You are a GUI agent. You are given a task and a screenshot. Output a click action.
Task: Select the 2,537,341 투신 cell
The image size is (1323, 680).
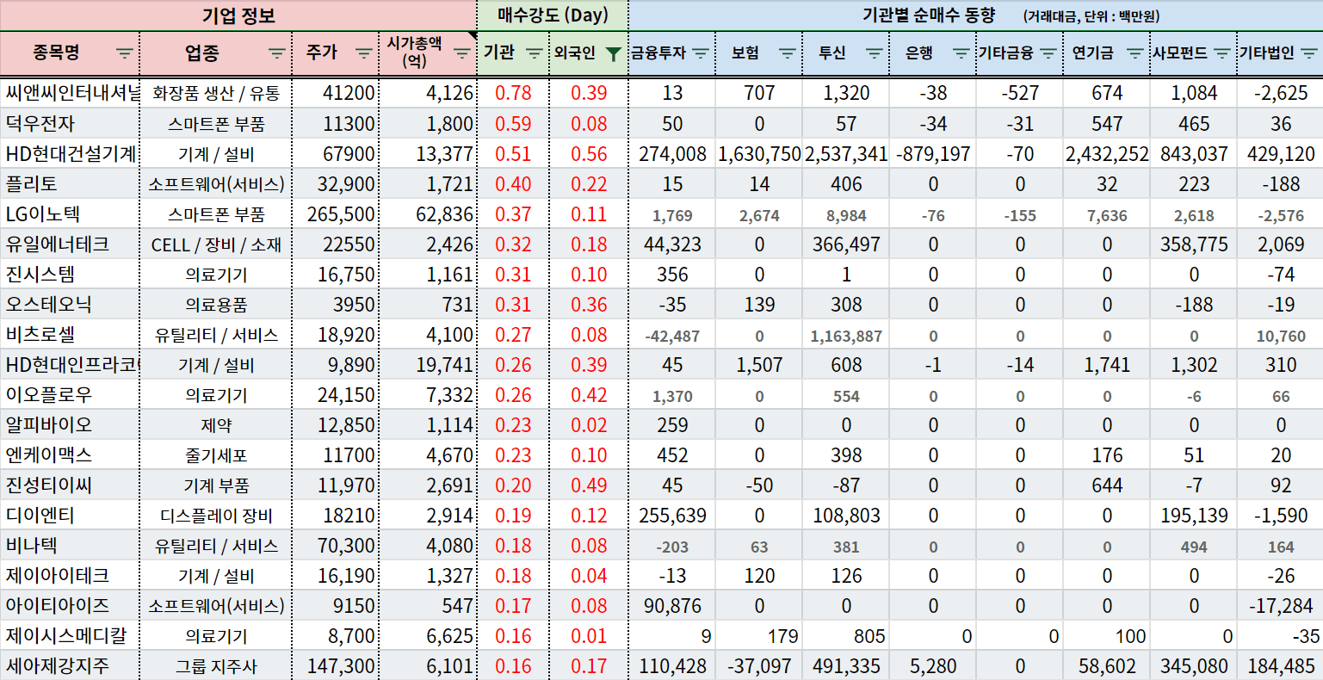(x=846, y=154)
